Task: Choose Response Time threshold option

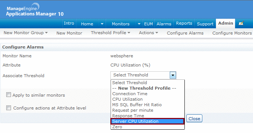Action: click(x=147, y=115)
